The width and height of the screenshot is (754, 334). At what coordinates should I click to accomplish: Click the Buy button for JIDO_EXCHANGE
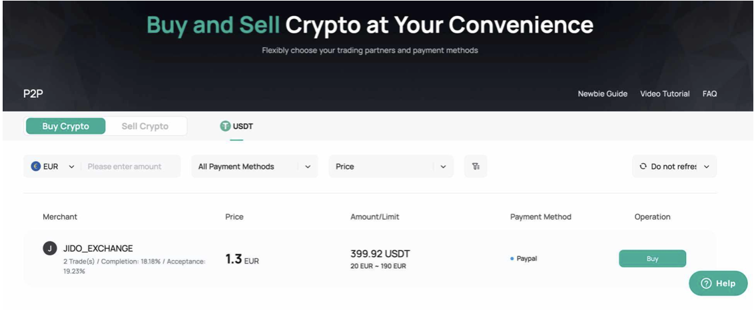point(652,259)
